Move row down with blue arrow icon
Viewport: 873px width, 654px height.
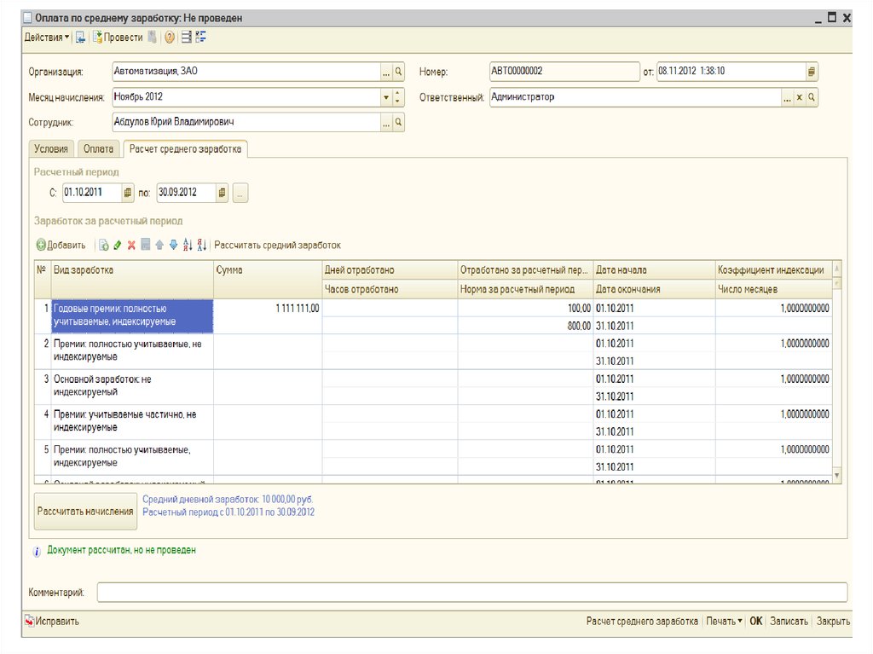173,246
